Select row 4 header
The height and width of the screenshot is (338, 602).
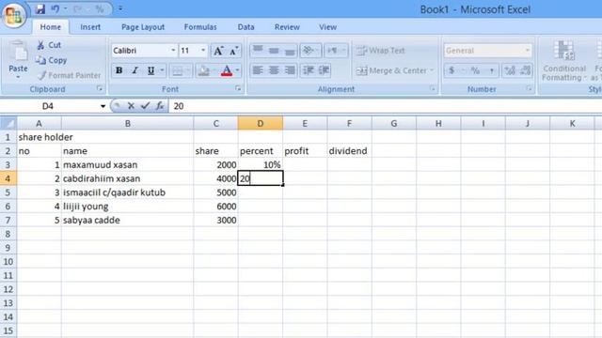pyautogui.click(x=8, y=178)
